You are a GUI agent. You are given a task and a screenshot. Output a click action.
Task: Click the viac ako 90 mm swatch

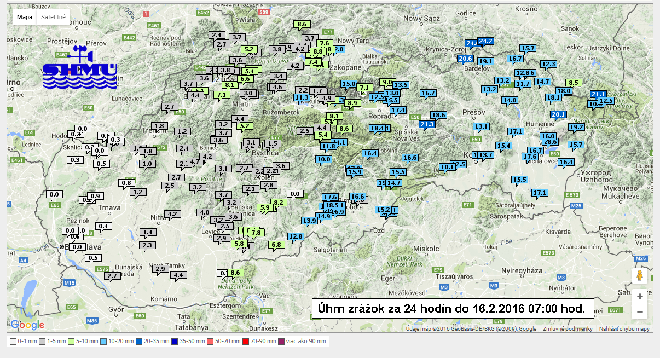coord(281,342)
